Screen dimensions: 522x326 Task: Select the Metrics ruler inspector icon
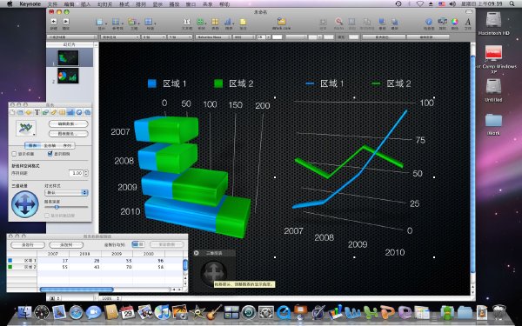coord(54,112)
